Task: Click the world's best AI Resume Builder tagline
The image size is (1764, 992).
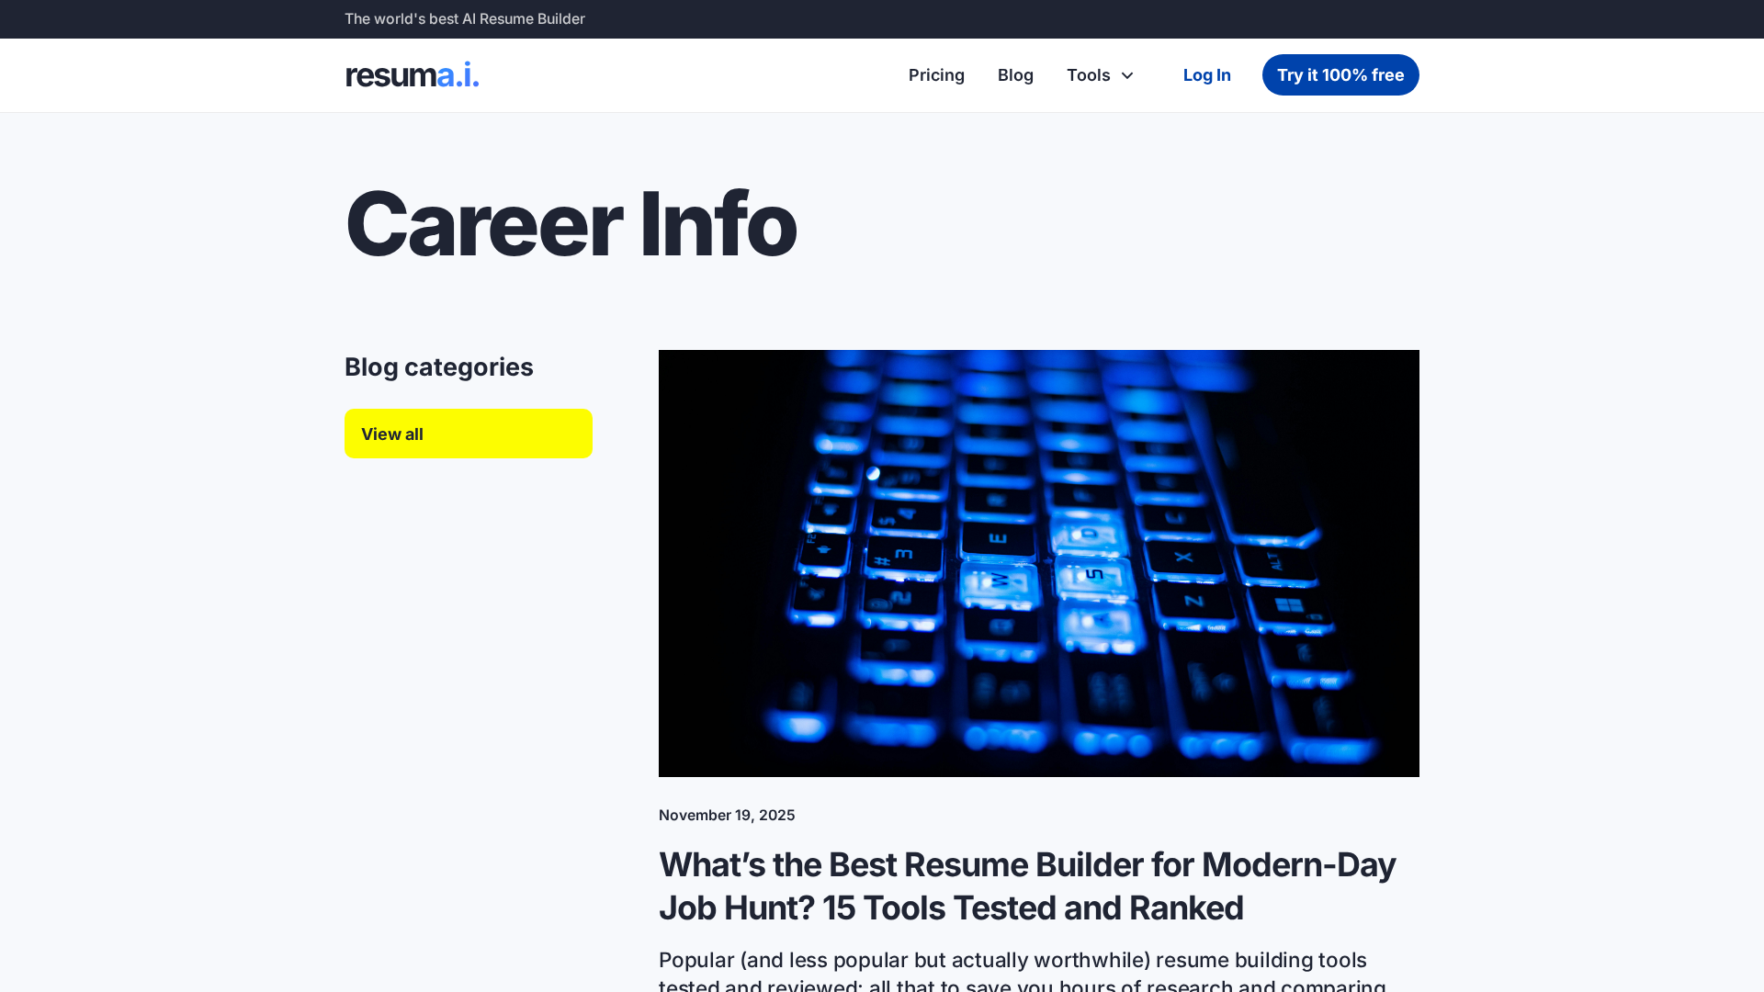Action: click(x=464, y=19)
